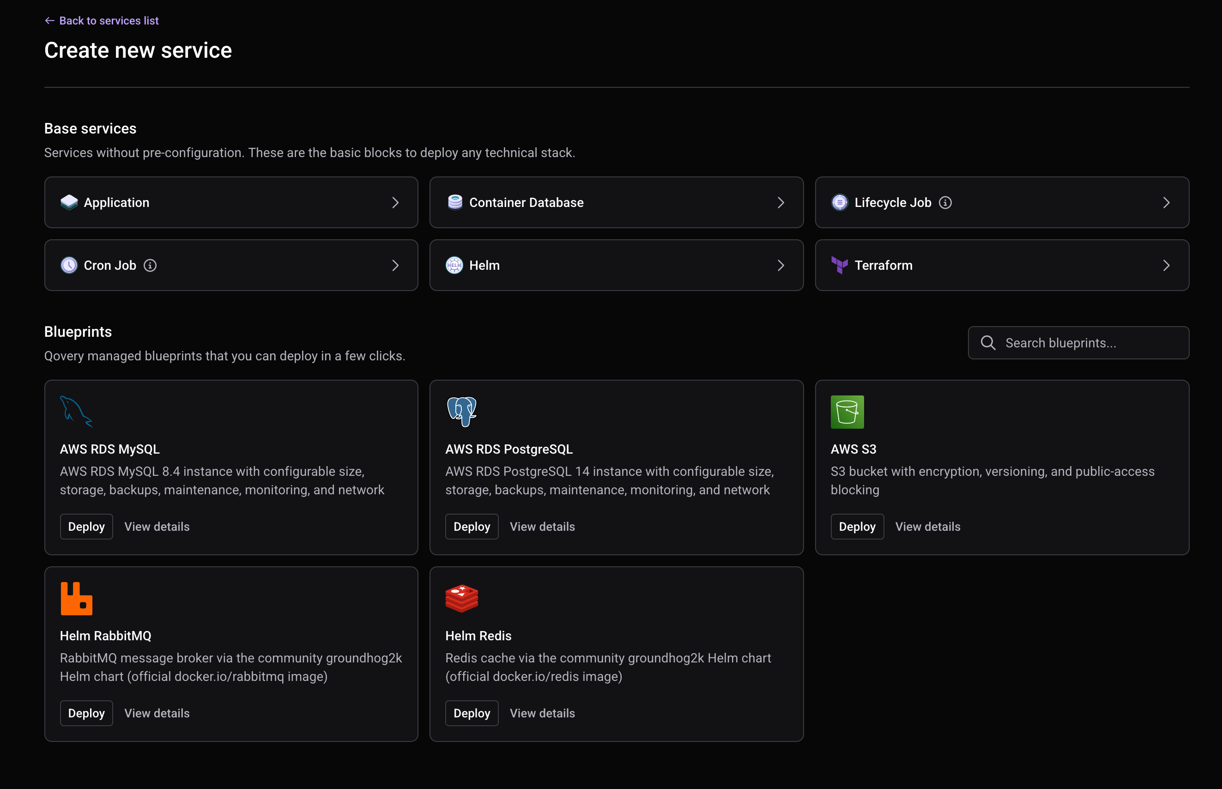View details of AWS RDS PostgreSQL
Viewport: 1222px width, 789px height.
[x=542, y=527]
